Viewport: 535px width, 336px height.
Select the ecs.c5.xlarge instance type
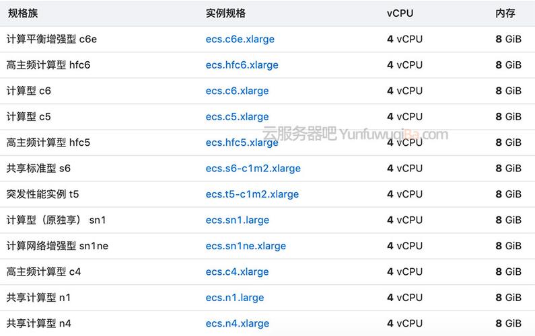(x=237, y=117)
